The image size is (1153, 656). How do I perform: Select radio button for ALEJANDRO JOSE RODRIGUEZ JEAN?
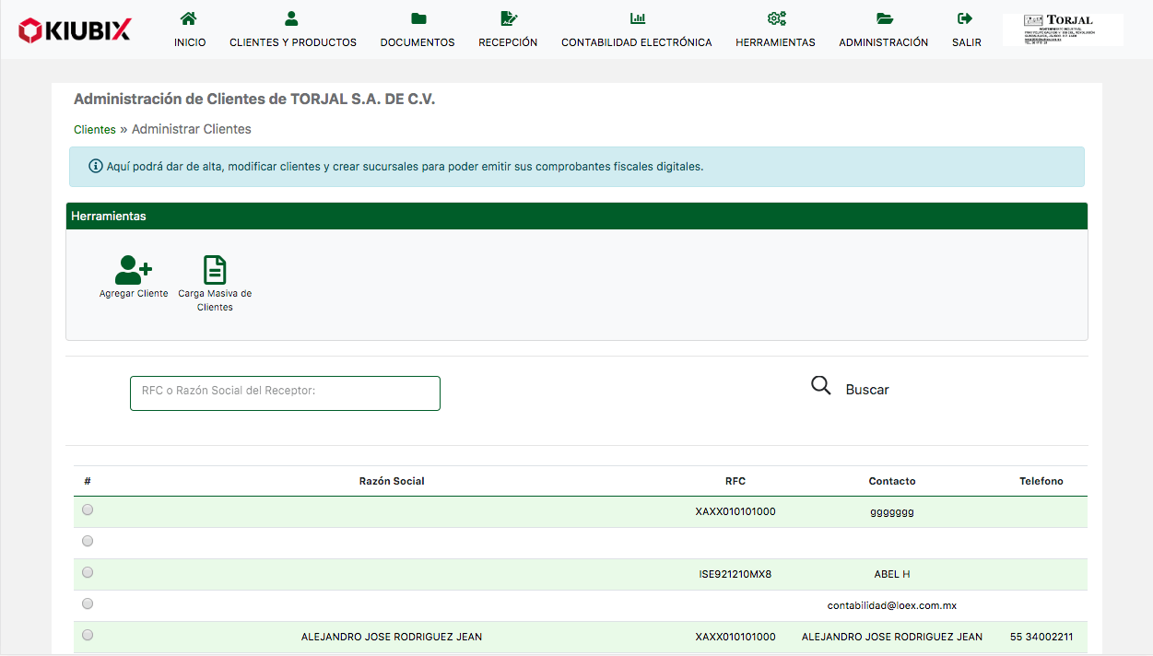[88, 635]
